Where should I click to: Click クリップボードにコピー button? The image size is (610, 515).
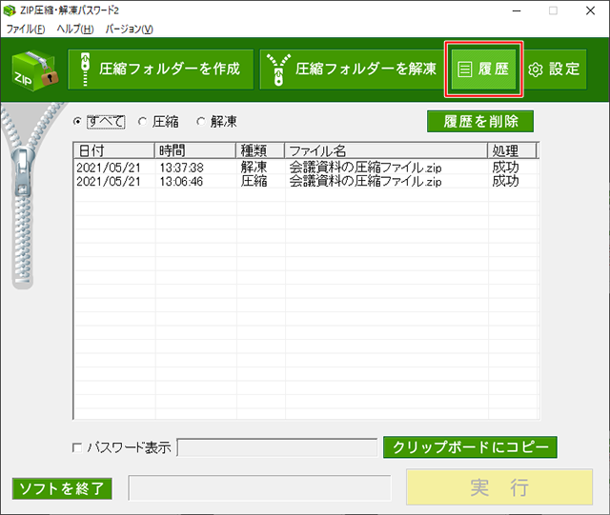pos(470,447)
